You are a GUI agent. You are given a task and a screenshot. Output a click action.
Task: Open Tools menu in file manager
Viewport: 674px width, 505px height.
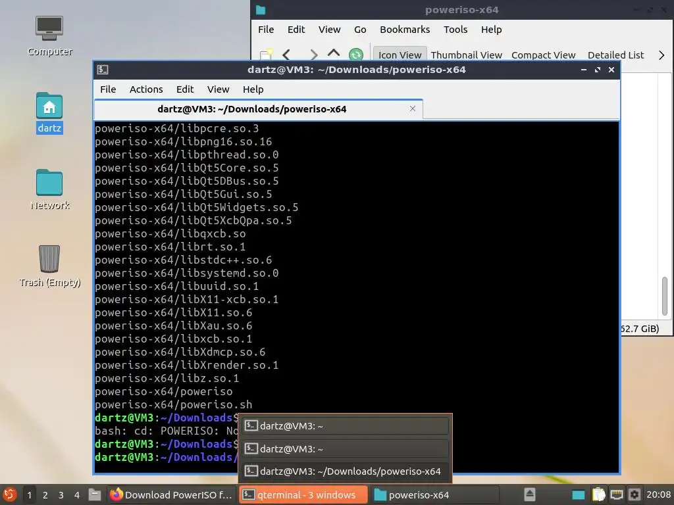tap(455, 30)
